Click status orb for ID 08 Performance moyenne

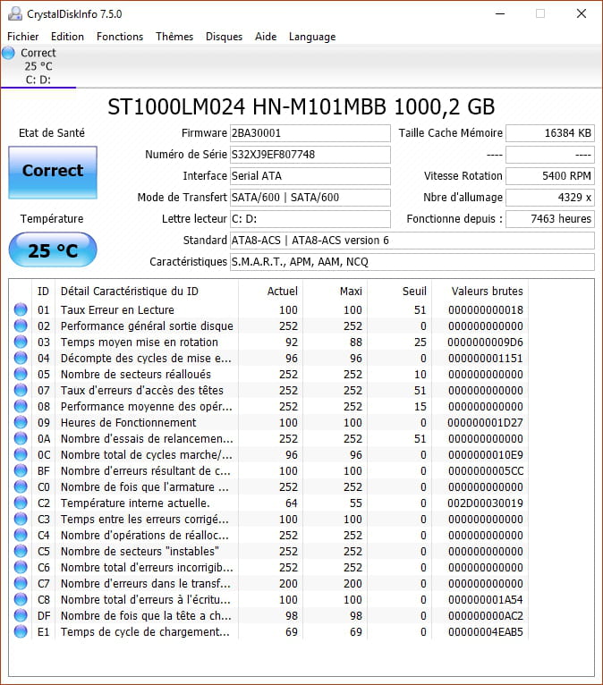21,406
